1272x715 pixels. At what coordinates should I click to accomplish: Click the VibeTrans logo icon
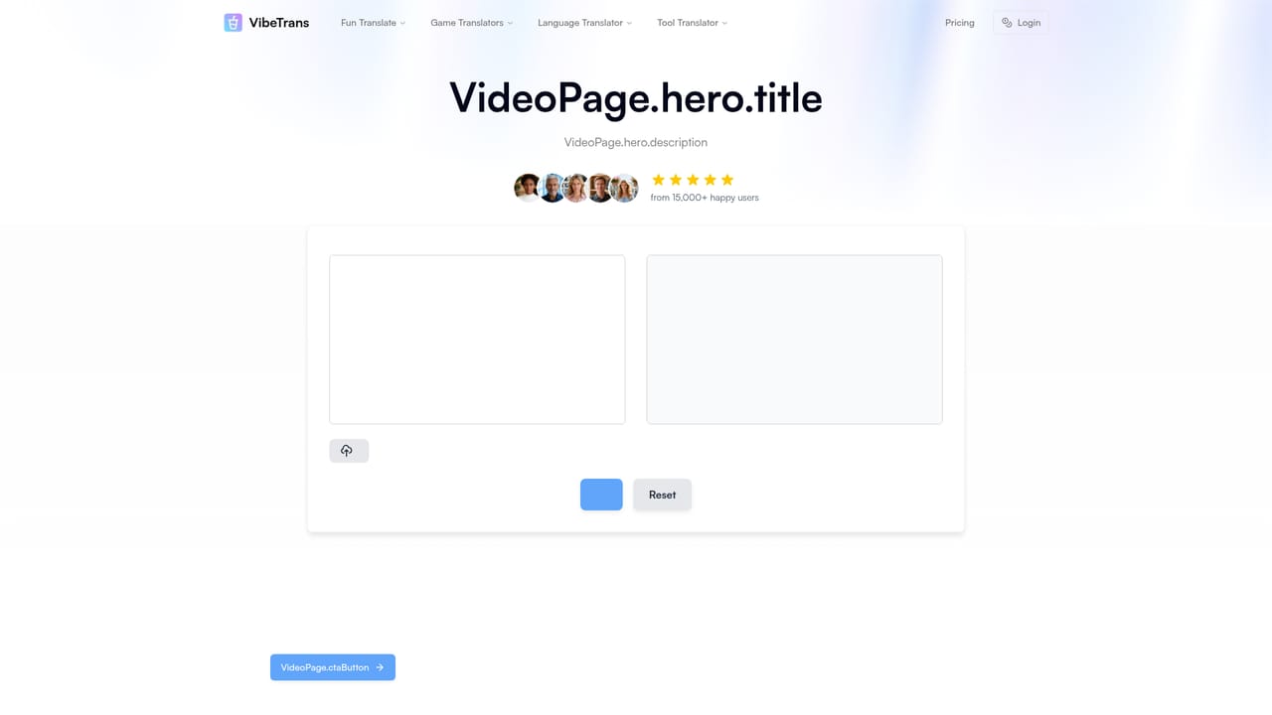(234, 23)
